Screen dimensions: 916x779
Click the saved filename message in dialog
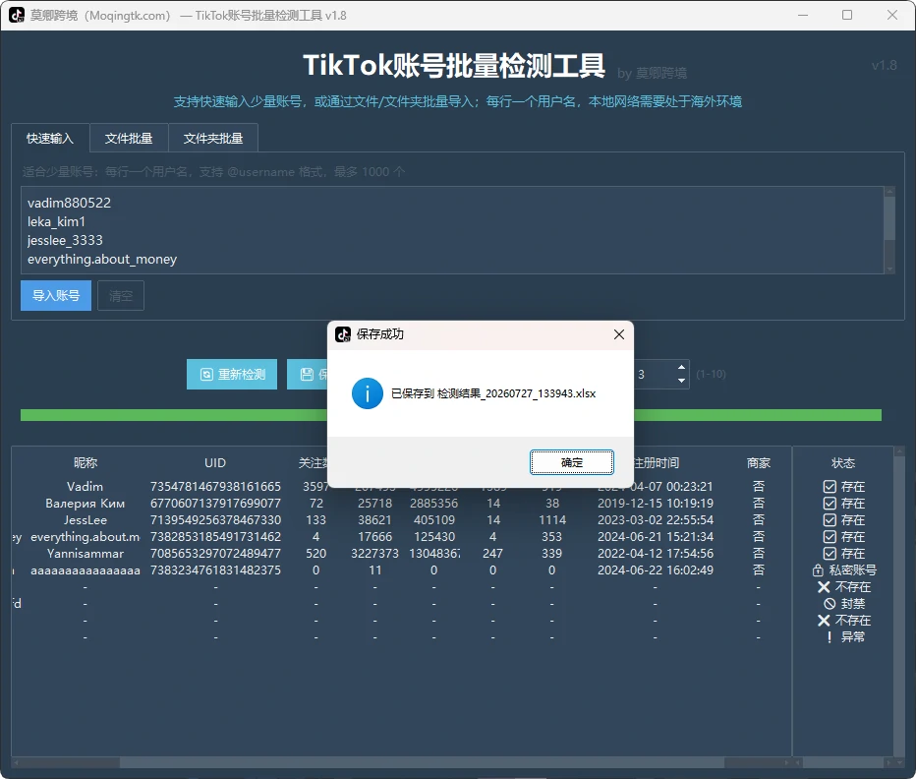pyautogui.click(x=493, y=393)
